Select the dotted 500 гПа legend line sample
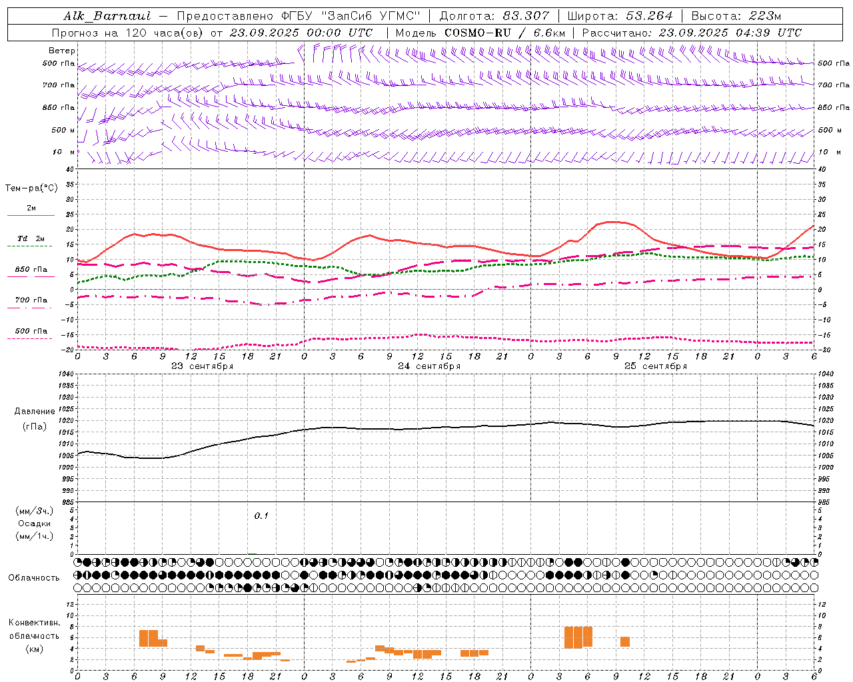 click(29, 339)
